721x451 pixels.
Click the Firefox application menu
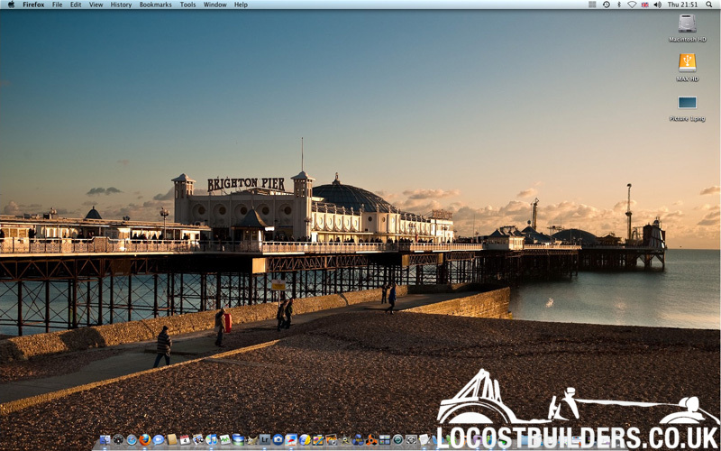tap(33, 5)
